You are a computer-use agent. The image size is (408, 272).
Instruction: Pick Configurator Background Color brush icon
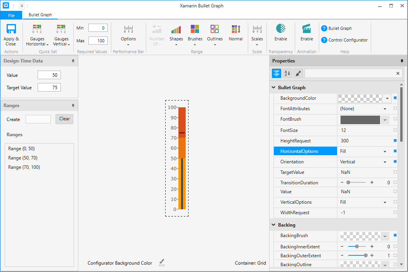[162, 263]
